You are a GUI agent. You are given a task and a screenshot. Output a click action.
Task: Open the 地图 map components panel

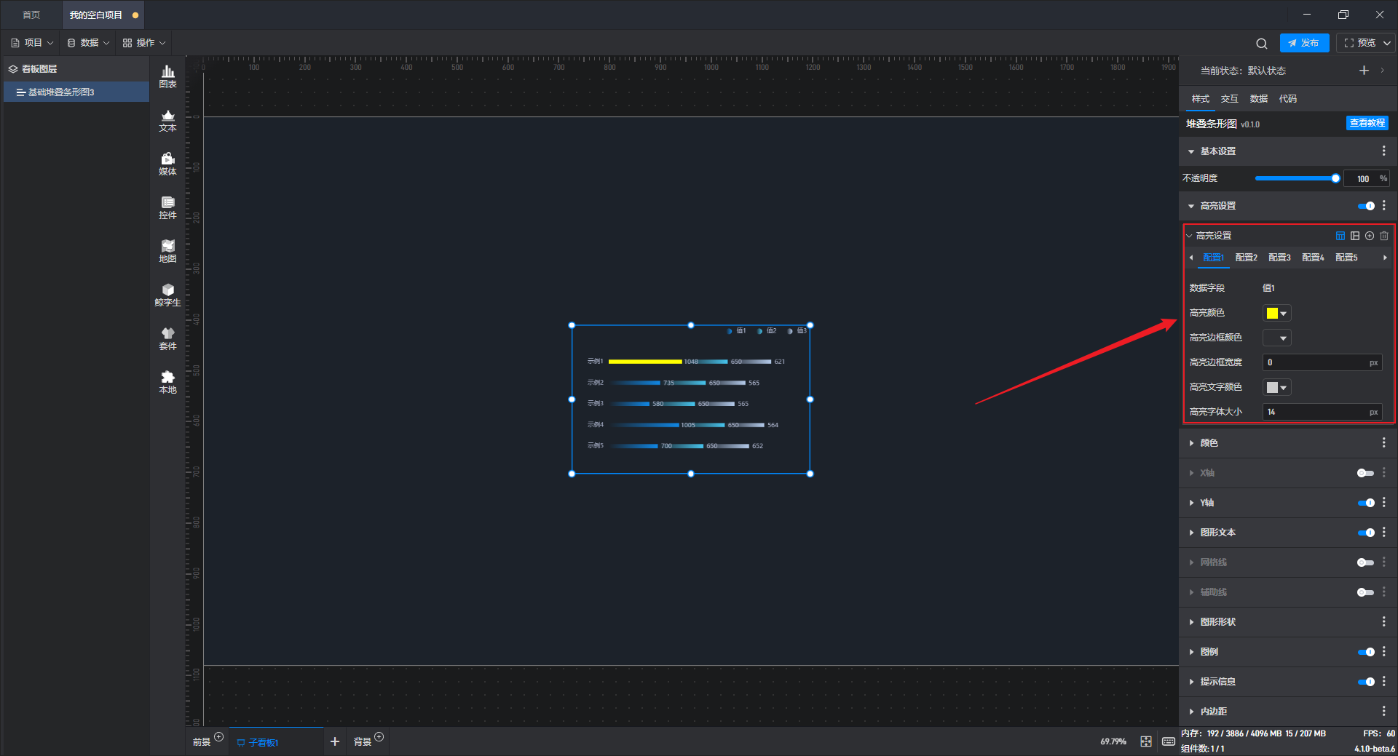(167, 251)
